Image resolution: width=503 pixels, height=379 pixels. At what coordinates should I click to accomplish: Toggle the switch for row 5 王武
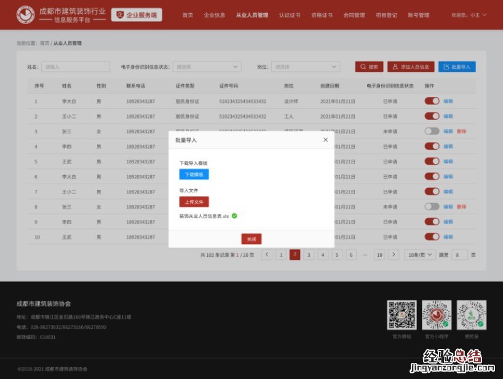(432, 161)
